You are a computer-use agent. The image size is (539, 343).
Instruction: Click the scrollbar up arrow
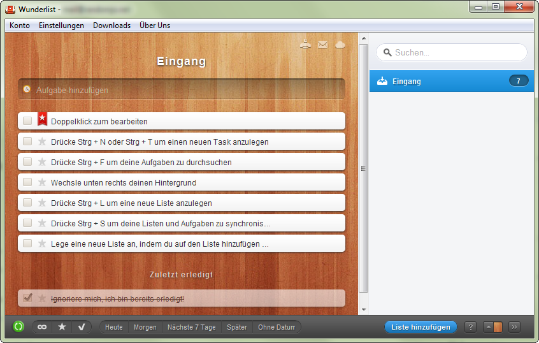[364, 38]
